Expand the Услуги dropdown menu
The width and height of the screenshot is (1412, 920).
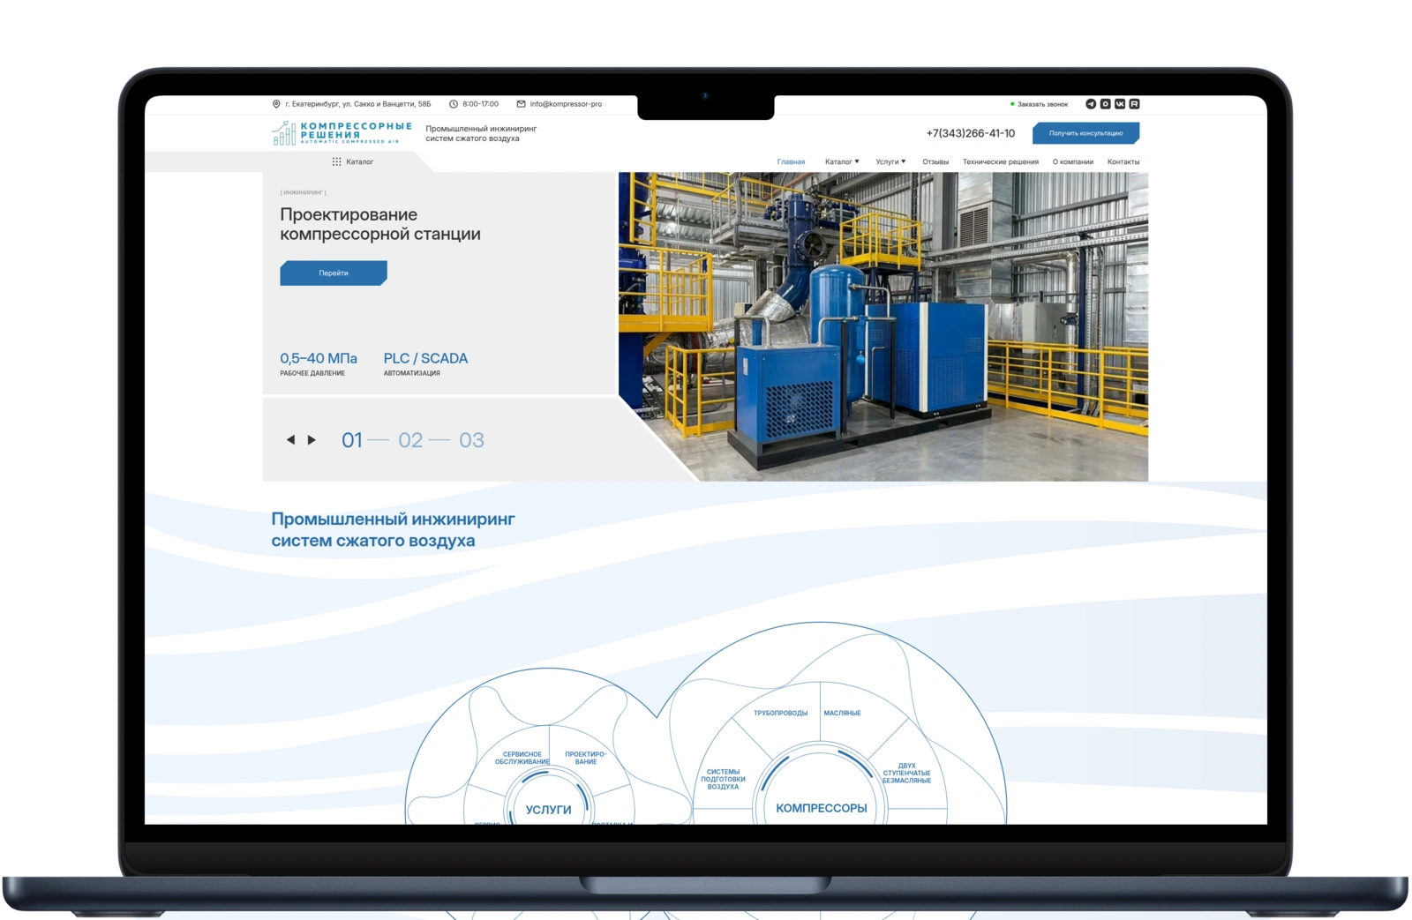point(890,162)
